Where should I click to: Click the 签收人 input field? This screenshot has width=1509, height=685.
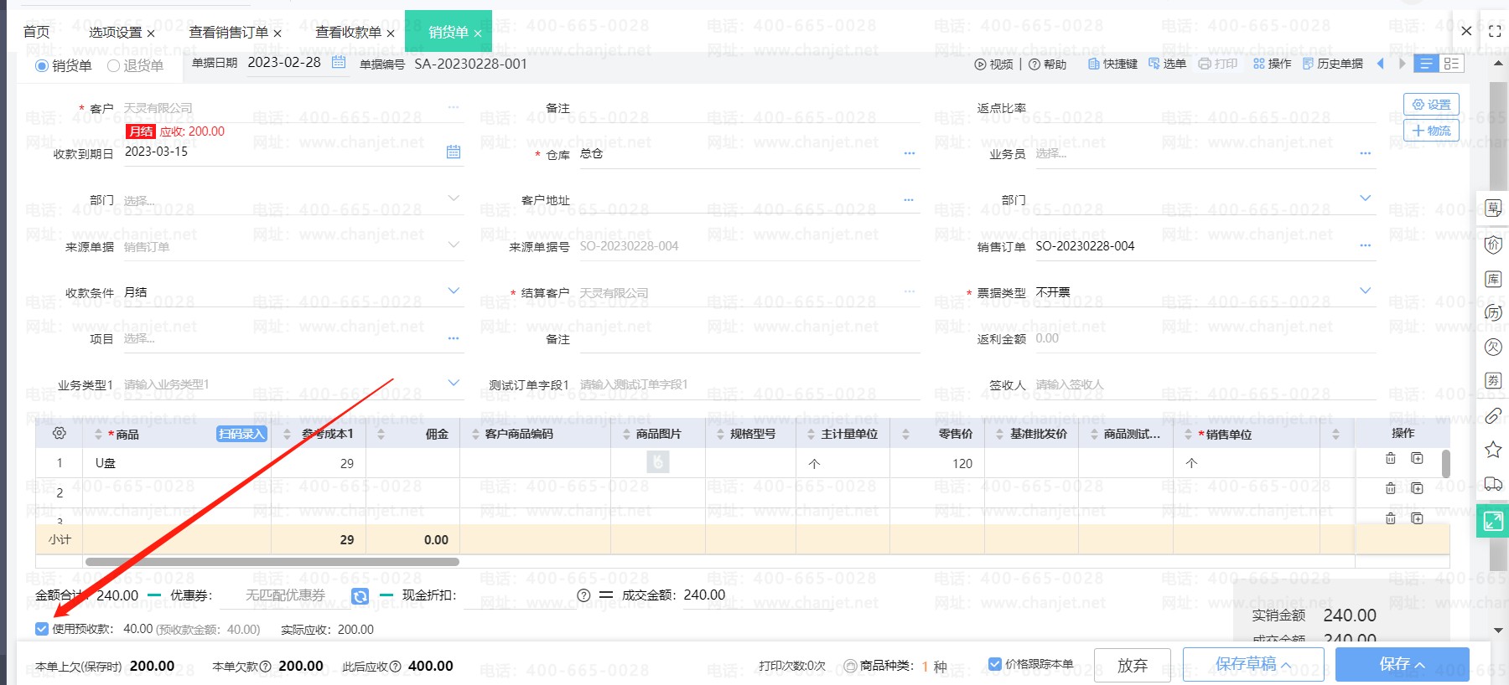(1199, 385)
